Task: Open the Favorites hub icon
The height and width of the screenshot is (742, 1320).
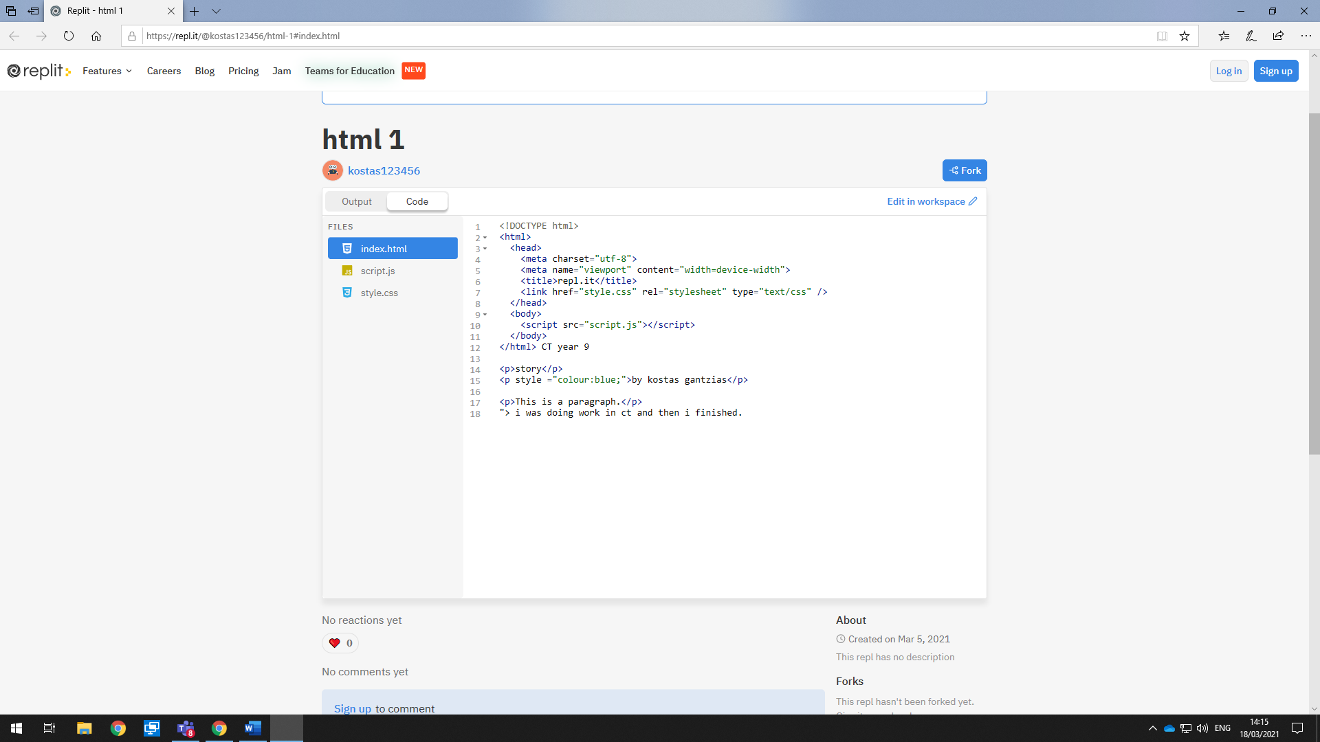Action: pos(1224,36)
